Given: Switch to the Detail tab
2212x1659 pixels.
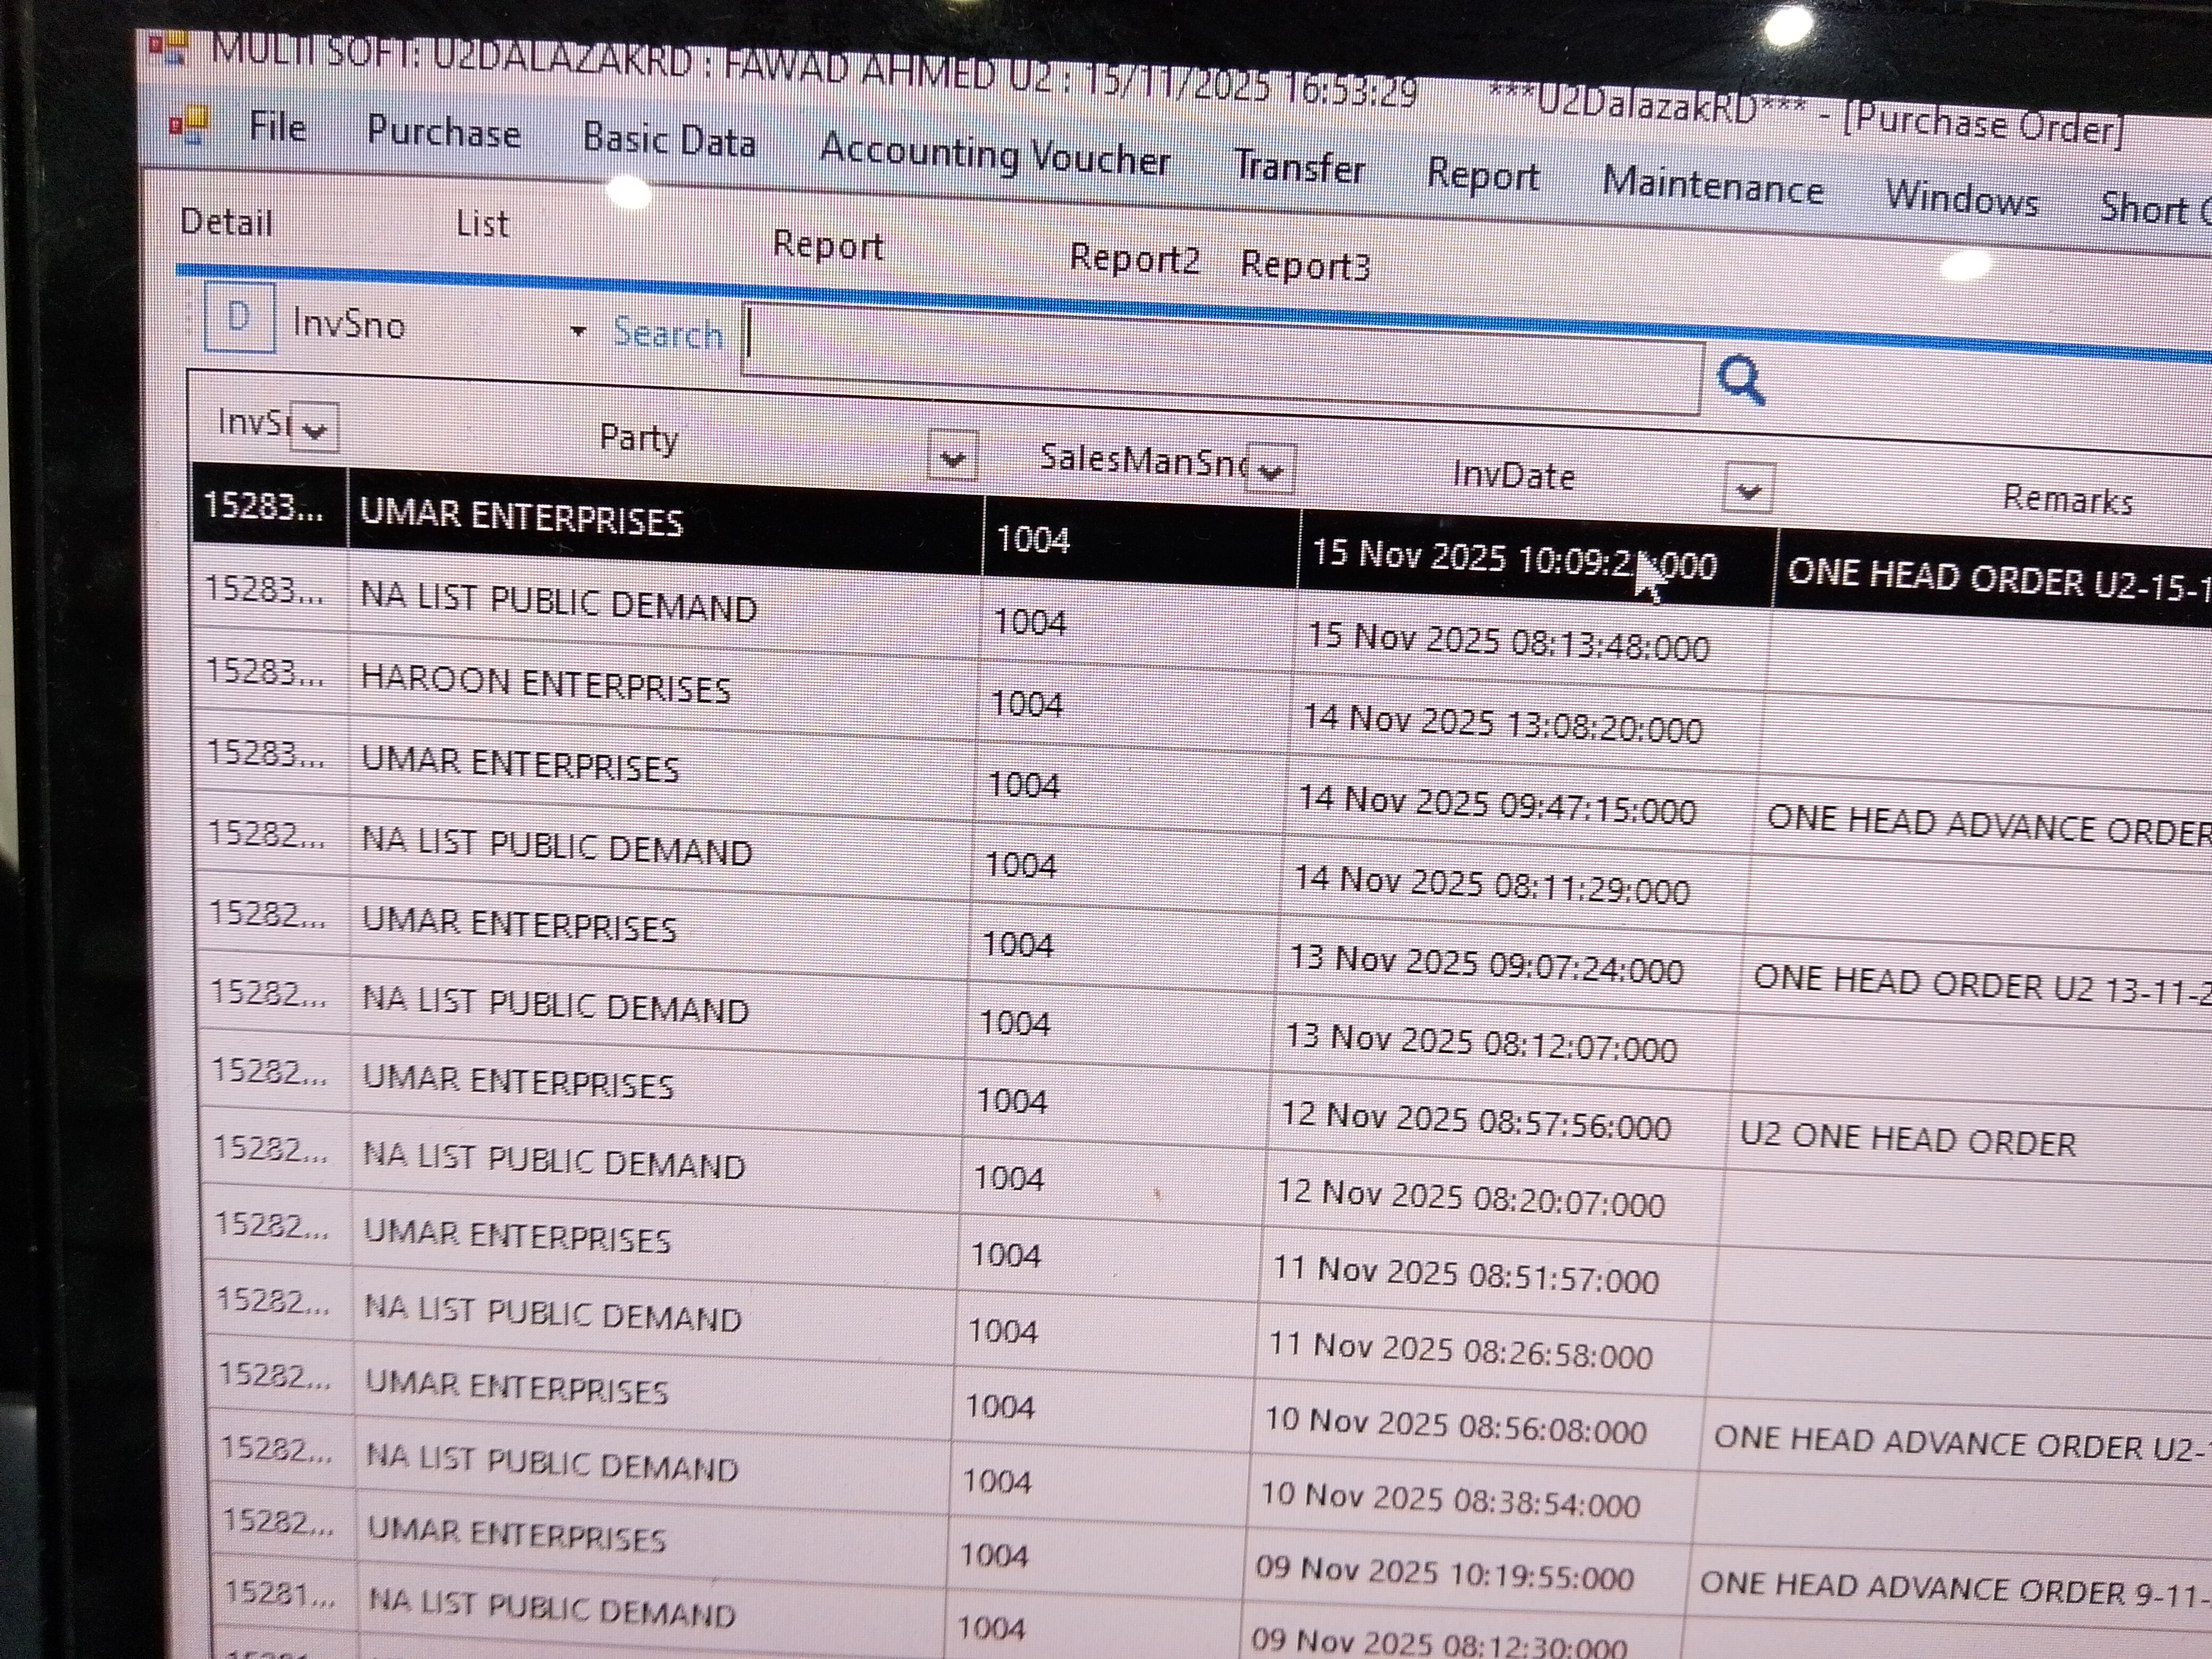Looking at the screenshot, I should 226,222.
